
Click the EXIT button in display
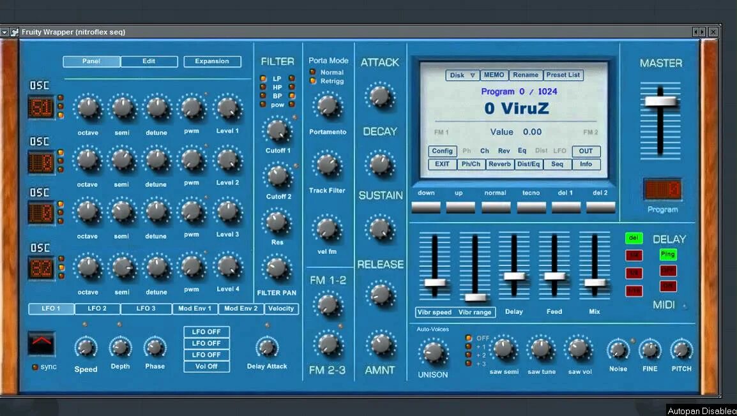pyautogui.click(x=443, y=165)
